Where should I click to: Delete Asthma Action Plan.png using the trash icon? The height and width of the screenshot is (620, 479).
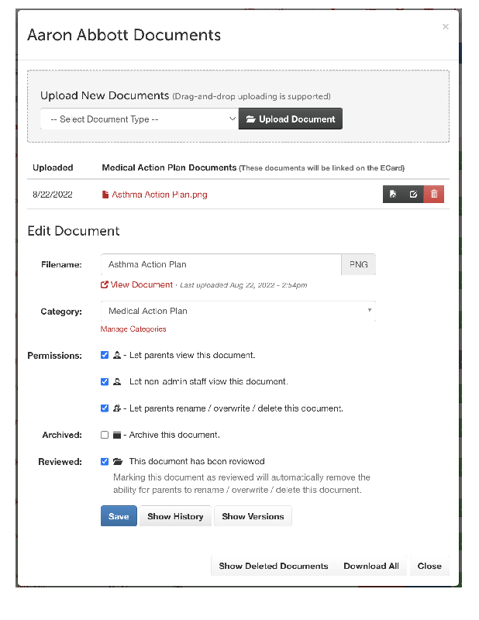pyautogui.click(x=434, y=195)
